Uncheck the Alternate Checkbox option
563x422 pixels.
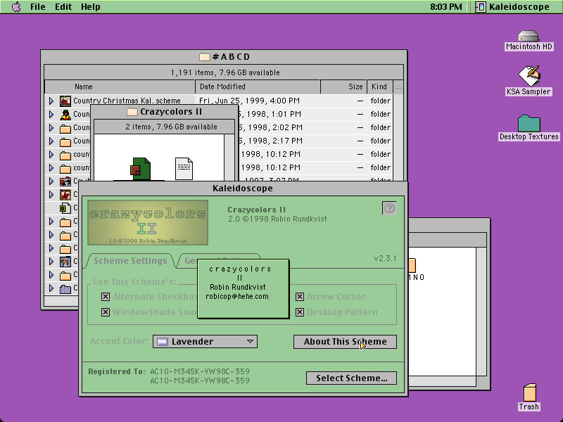(x=105, y=297)
